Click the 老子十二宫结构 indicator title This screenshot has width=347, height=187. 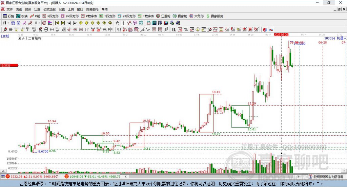coord(30,38)
